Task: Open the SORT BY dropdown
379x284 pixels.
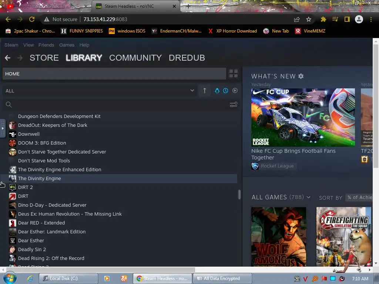Action: point(359,197)
